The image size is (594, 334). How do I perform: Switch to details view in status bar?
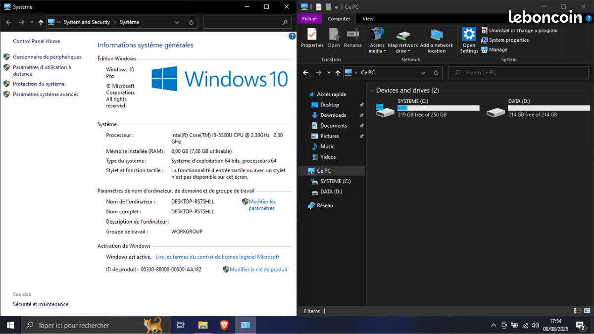pos(578,311)
